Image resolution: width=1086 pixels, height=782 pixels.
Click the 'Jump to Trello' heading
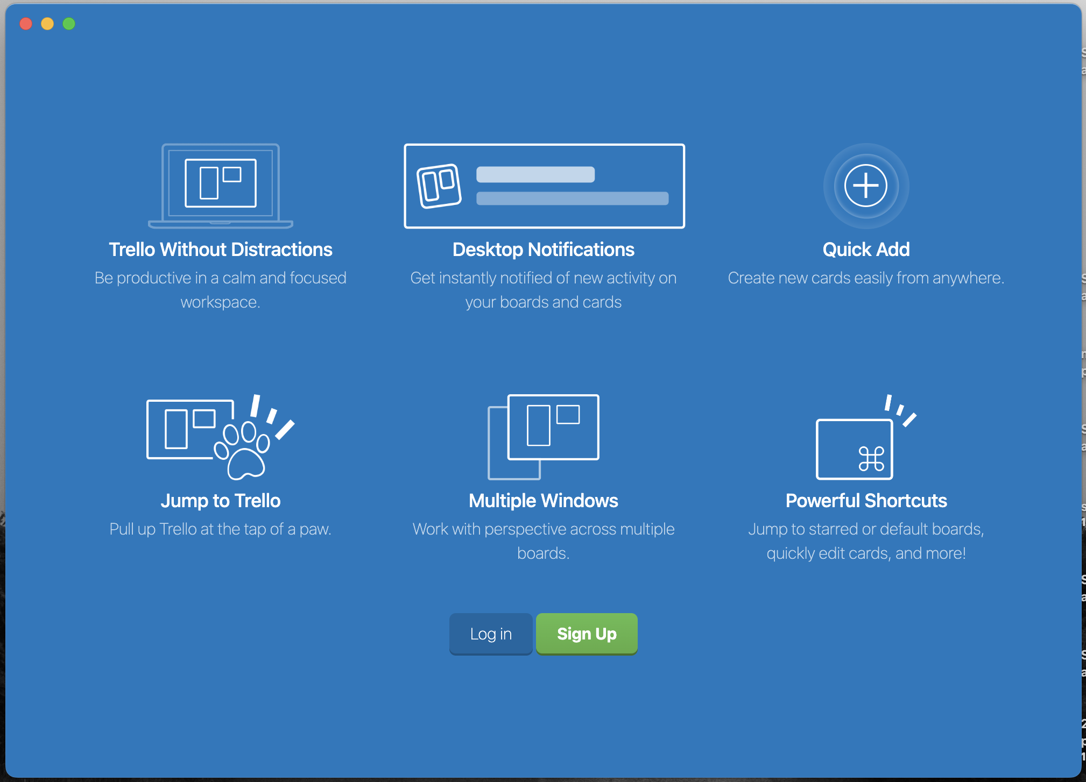221,501
